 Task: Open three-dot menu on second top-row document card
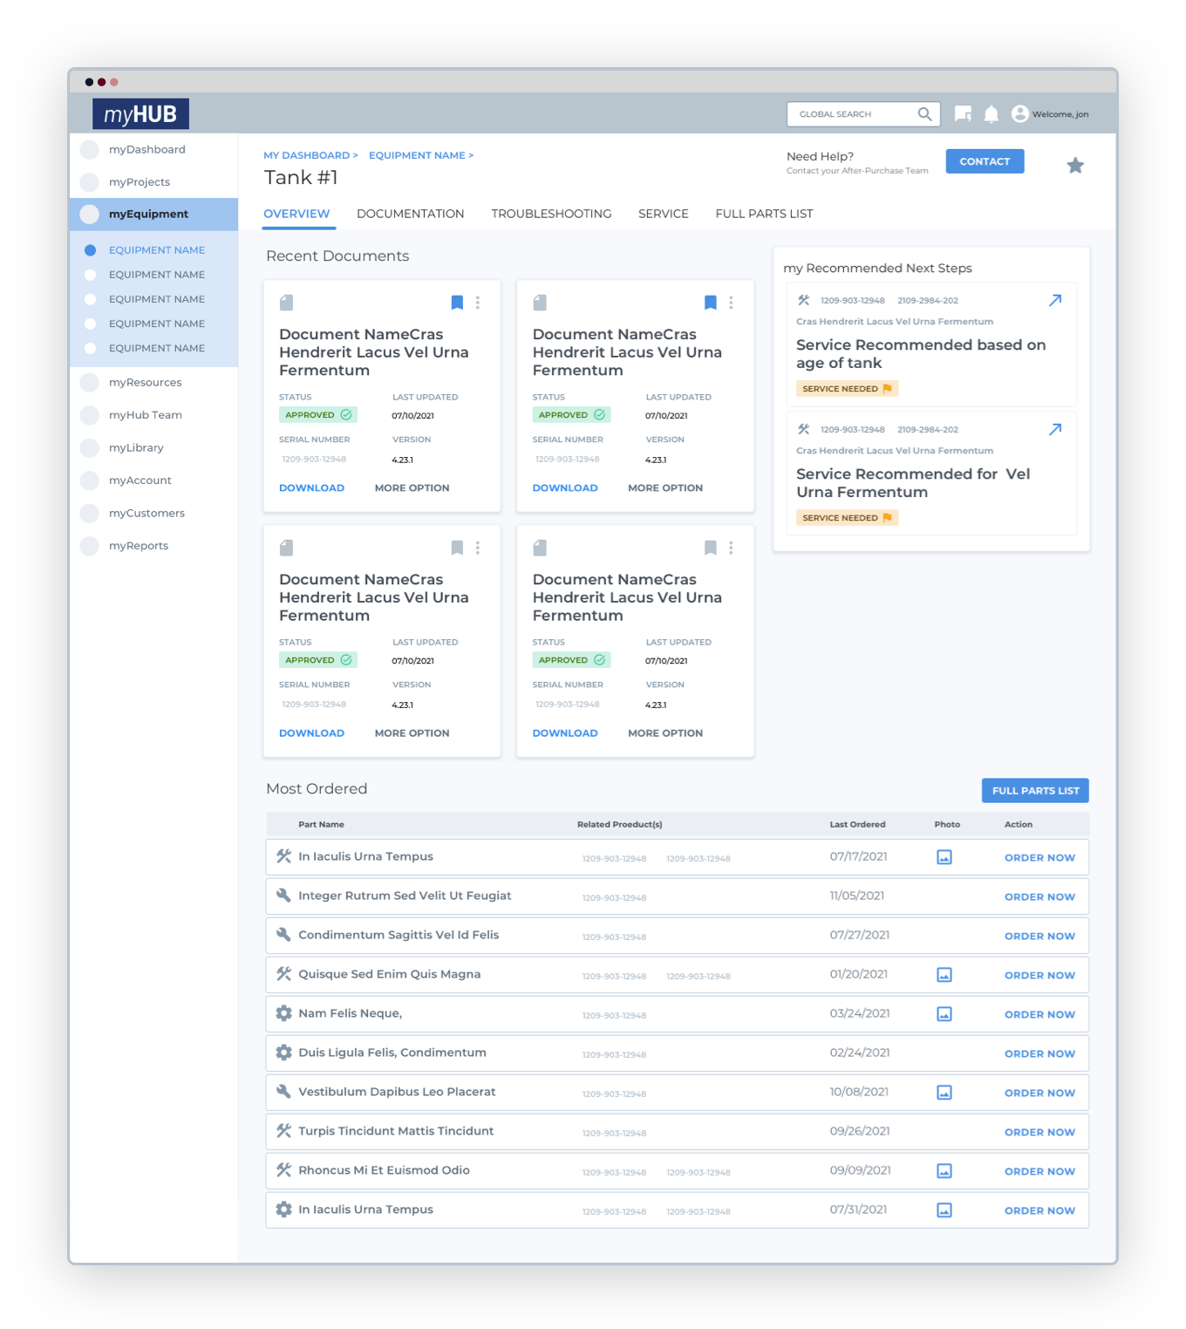731,303
